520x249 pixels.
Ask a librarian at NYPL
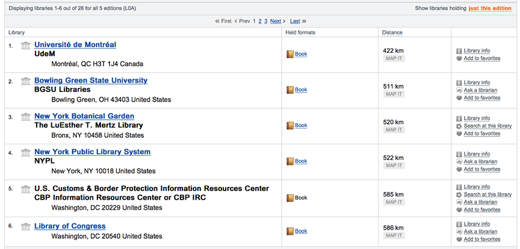point(480,162)
